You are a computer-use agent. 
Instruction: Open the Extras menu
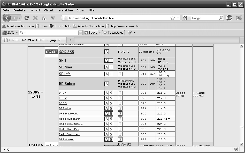pyautogui.click(x=81, y=10)
